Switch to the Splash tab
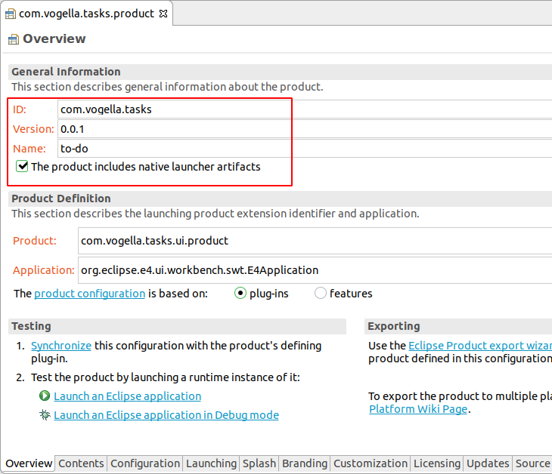This screenshot has height=474, width=552. [259, 463]
